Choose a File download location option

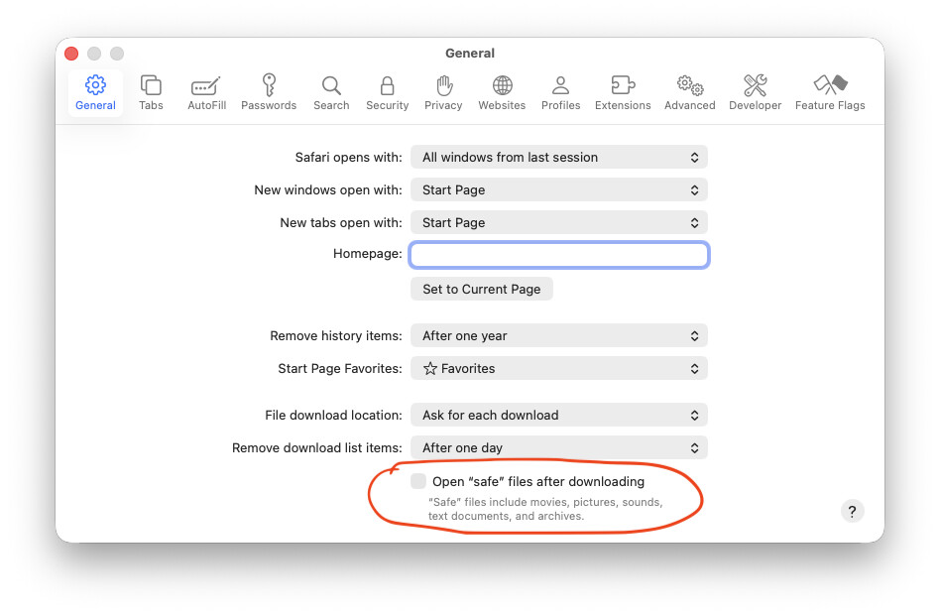[x=558, y=415]
